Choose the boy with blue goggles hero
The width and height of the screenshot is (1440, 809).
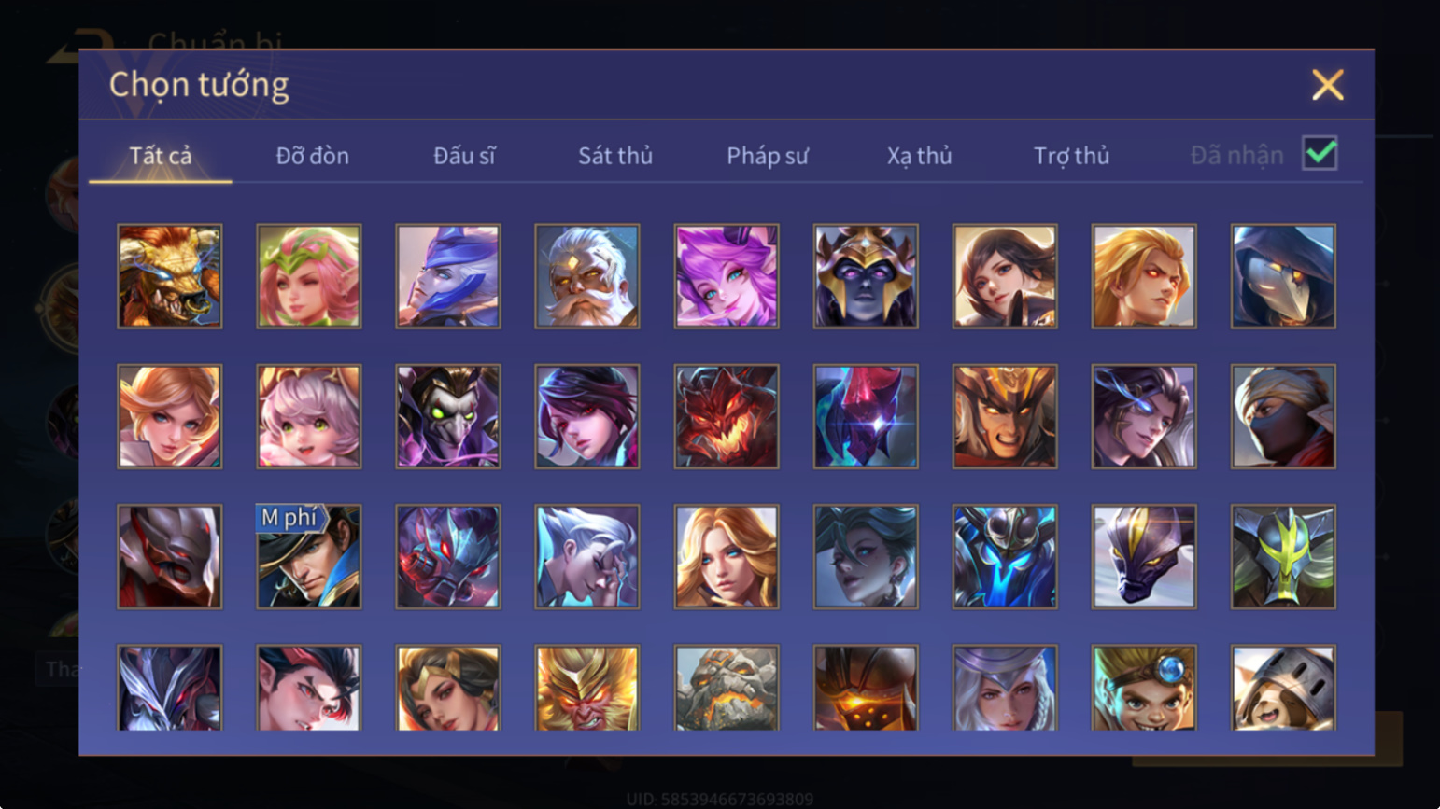[x=1144, y=688]
